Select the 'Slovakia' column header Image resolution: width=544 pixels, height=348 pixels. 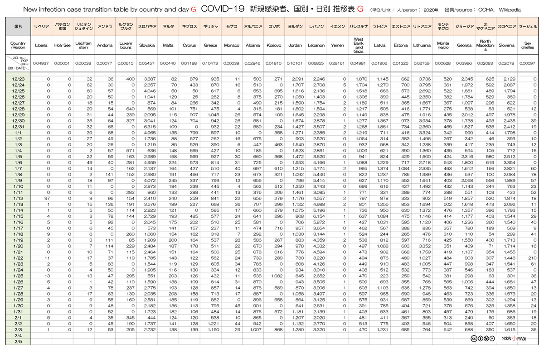pos(147,45)
